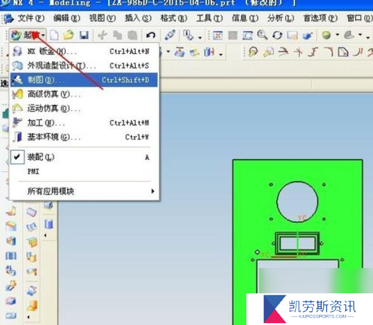
Task: Click the small expand arrow below cylinder icon
Action: click(45, 236)
